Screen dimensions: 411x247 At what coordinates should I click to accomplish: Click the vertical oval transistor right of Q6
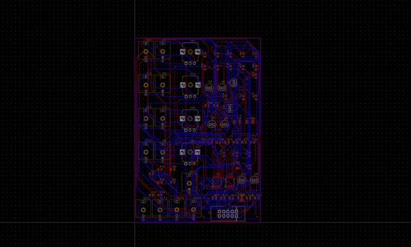click(x=234, y=83)
